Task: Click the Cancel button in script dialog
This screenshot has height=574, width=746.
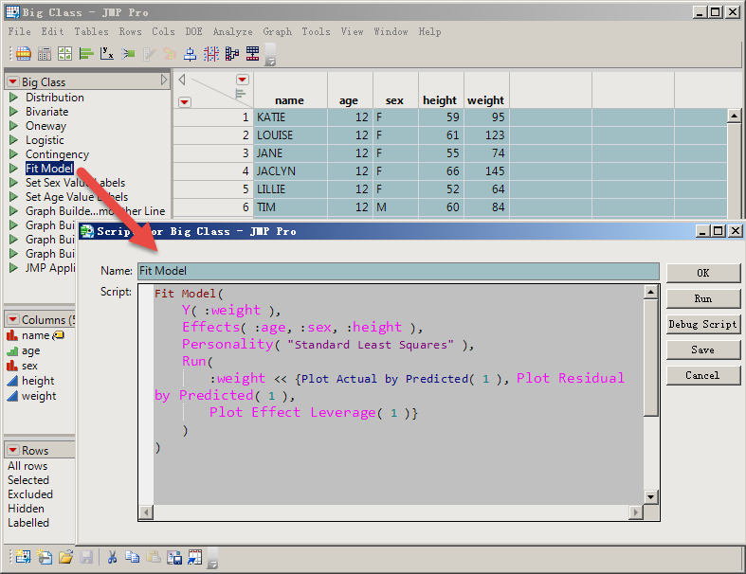Action: coord(702,375)
